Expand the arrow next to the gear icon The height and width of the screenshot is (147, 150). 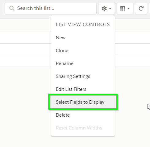coord(110,9)
